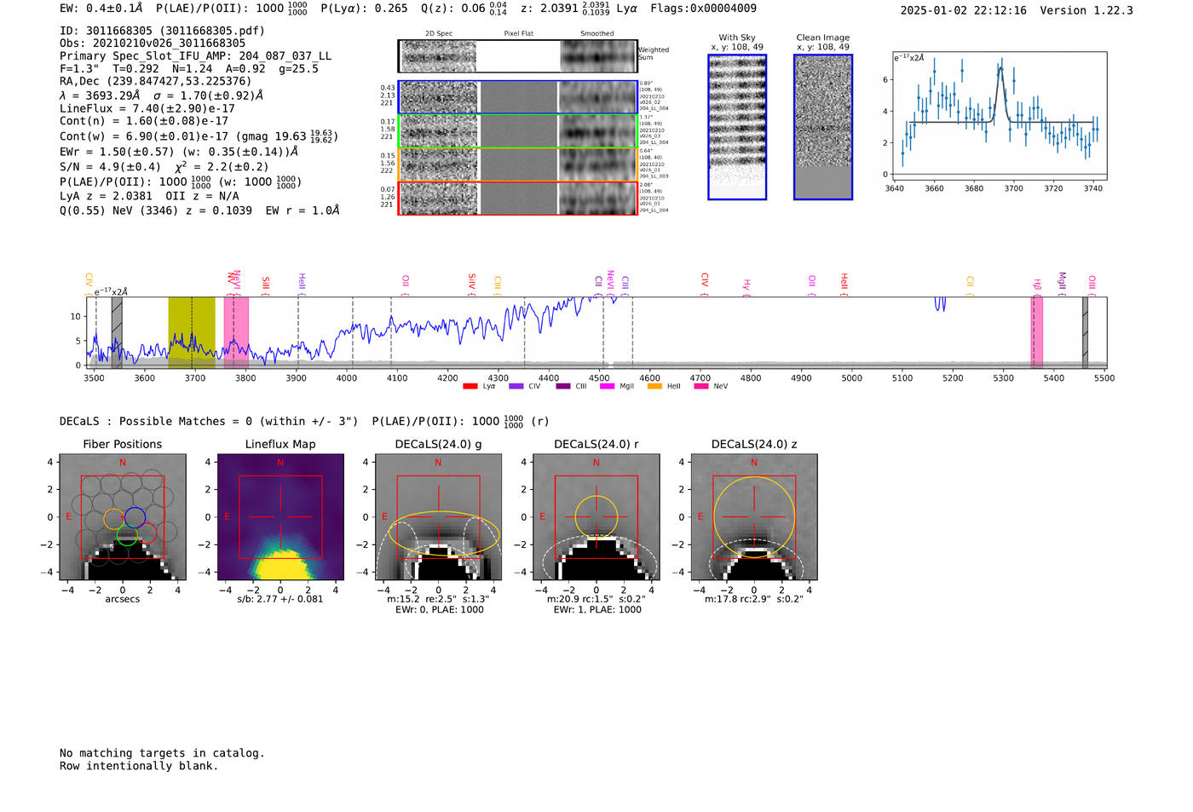Open the Clean Image cutout
This screenshot has width=1193, height=812.
(823, 127)
